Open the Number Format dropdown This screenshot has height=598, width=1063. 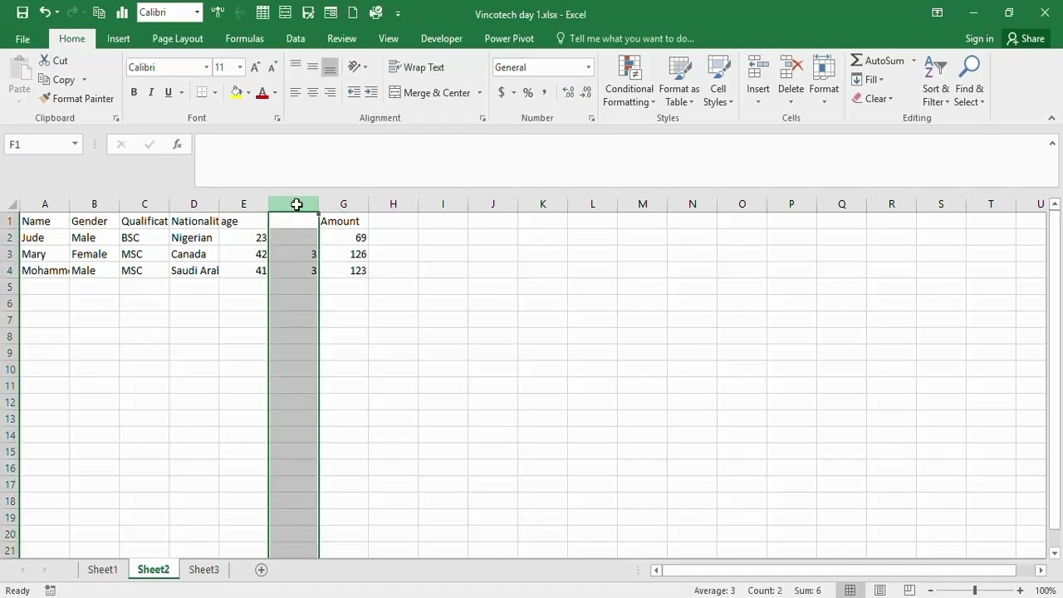coord(588,67)
